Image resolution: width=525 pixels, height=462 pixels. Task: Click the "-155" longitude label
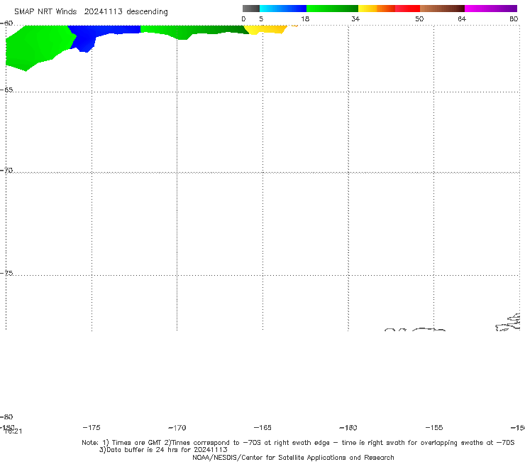434,427
